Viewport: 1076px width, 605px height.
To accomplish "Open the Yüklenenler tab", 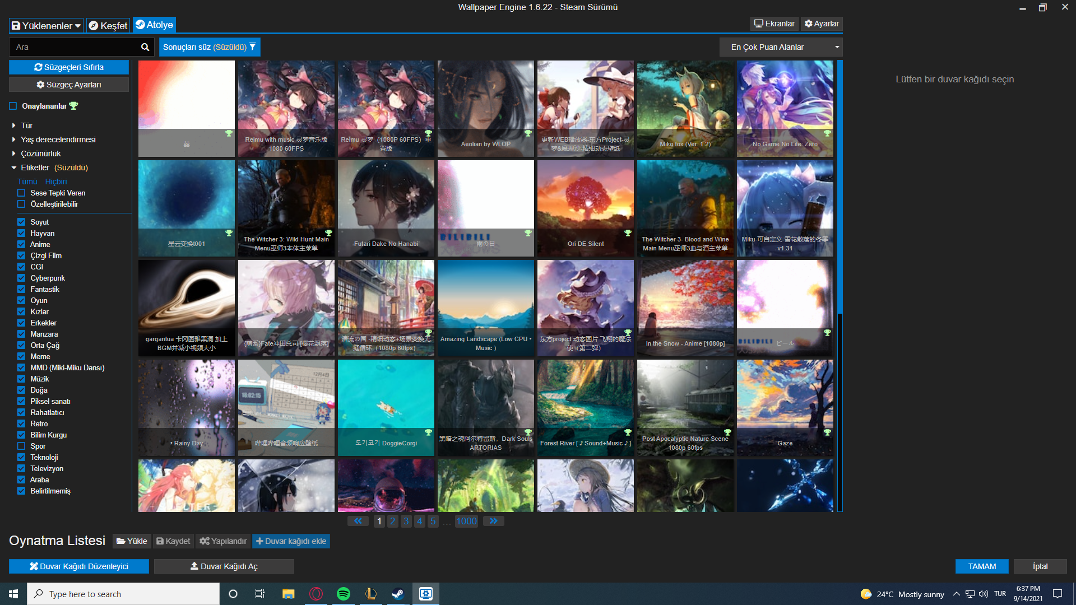I will 46,26.
